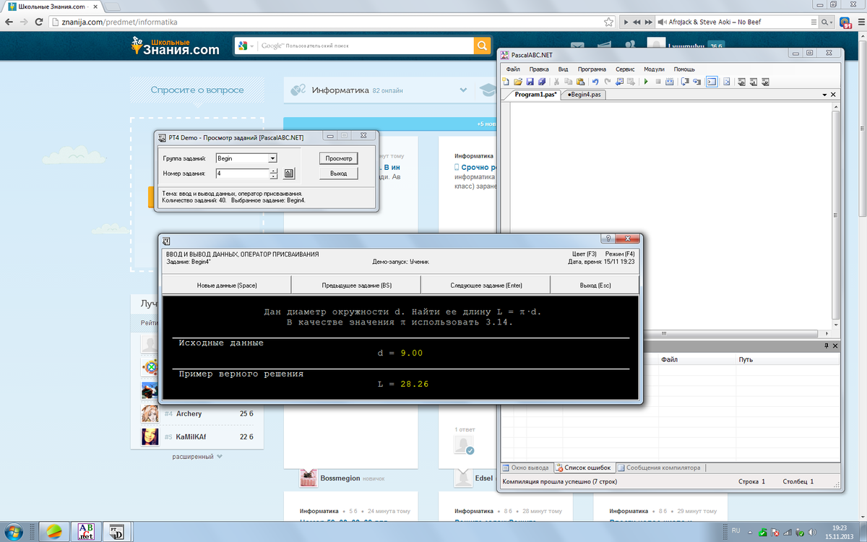Viewport: 867px width, 542px height.
Task: Bookmark page with star icon
Action: 609,22
